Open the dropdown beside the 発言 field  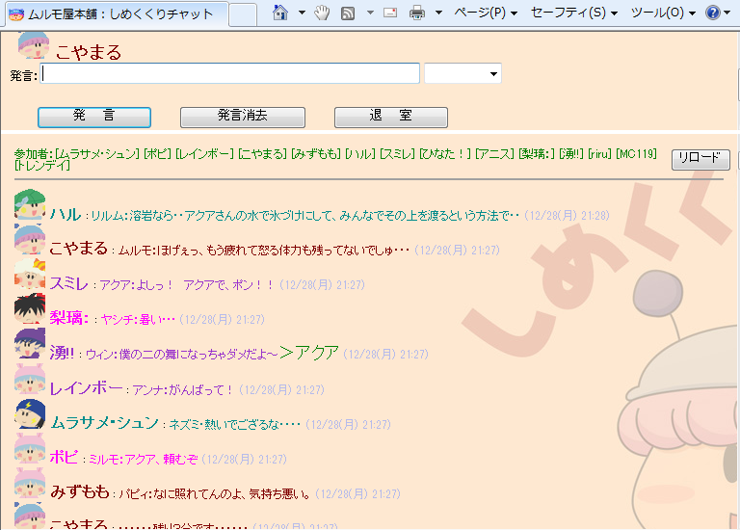[462, 73]
